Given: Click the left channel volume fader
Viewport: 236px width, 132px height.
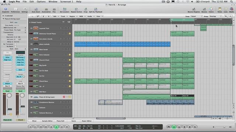Looking at the screenshot, I should tap(10, 109).
